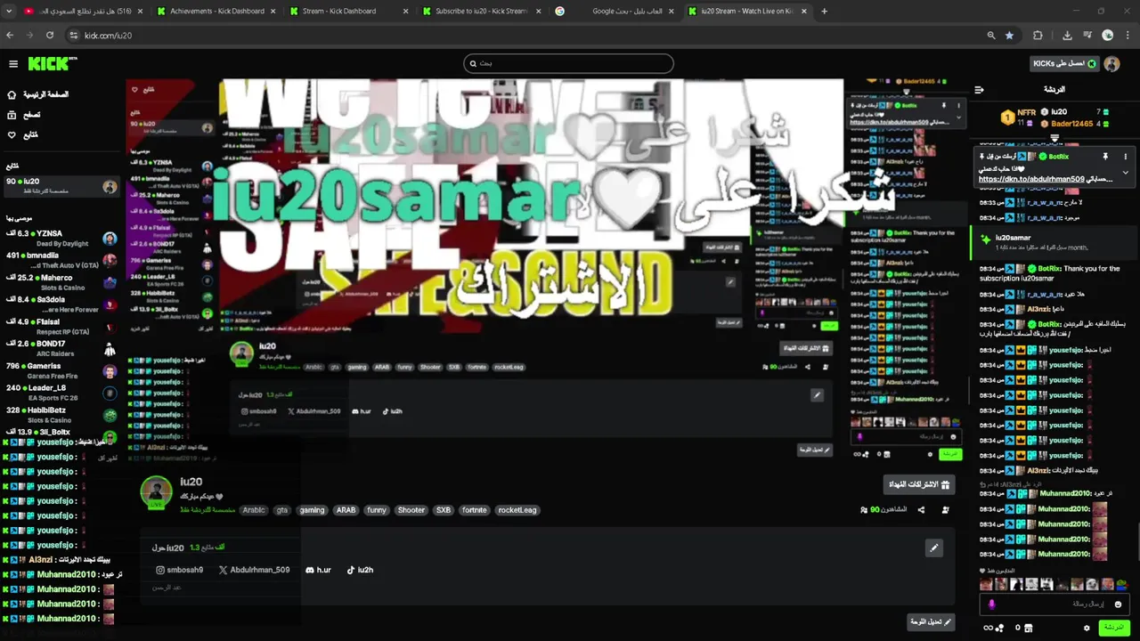Screen dimensions: 1140x641
Task: Switch to Achievements - Kick Dashboard tab
Action: click(217, 12)
